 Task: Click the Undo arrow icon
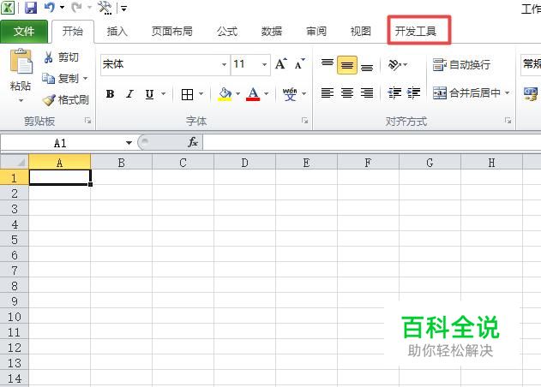click(x=50, y=7)
